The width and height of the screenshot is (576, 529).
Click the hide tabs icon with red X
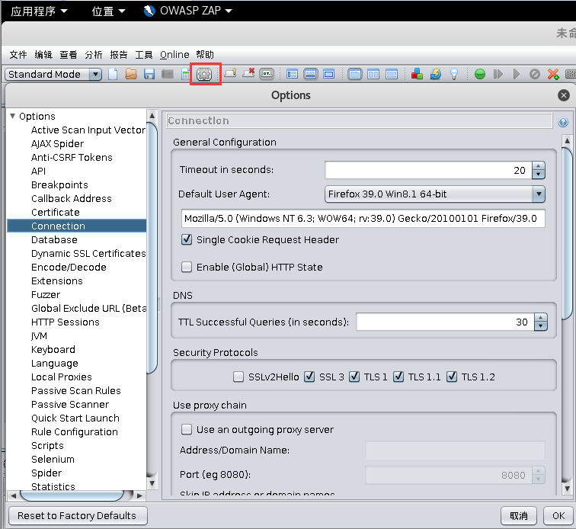tap(248, 73)
